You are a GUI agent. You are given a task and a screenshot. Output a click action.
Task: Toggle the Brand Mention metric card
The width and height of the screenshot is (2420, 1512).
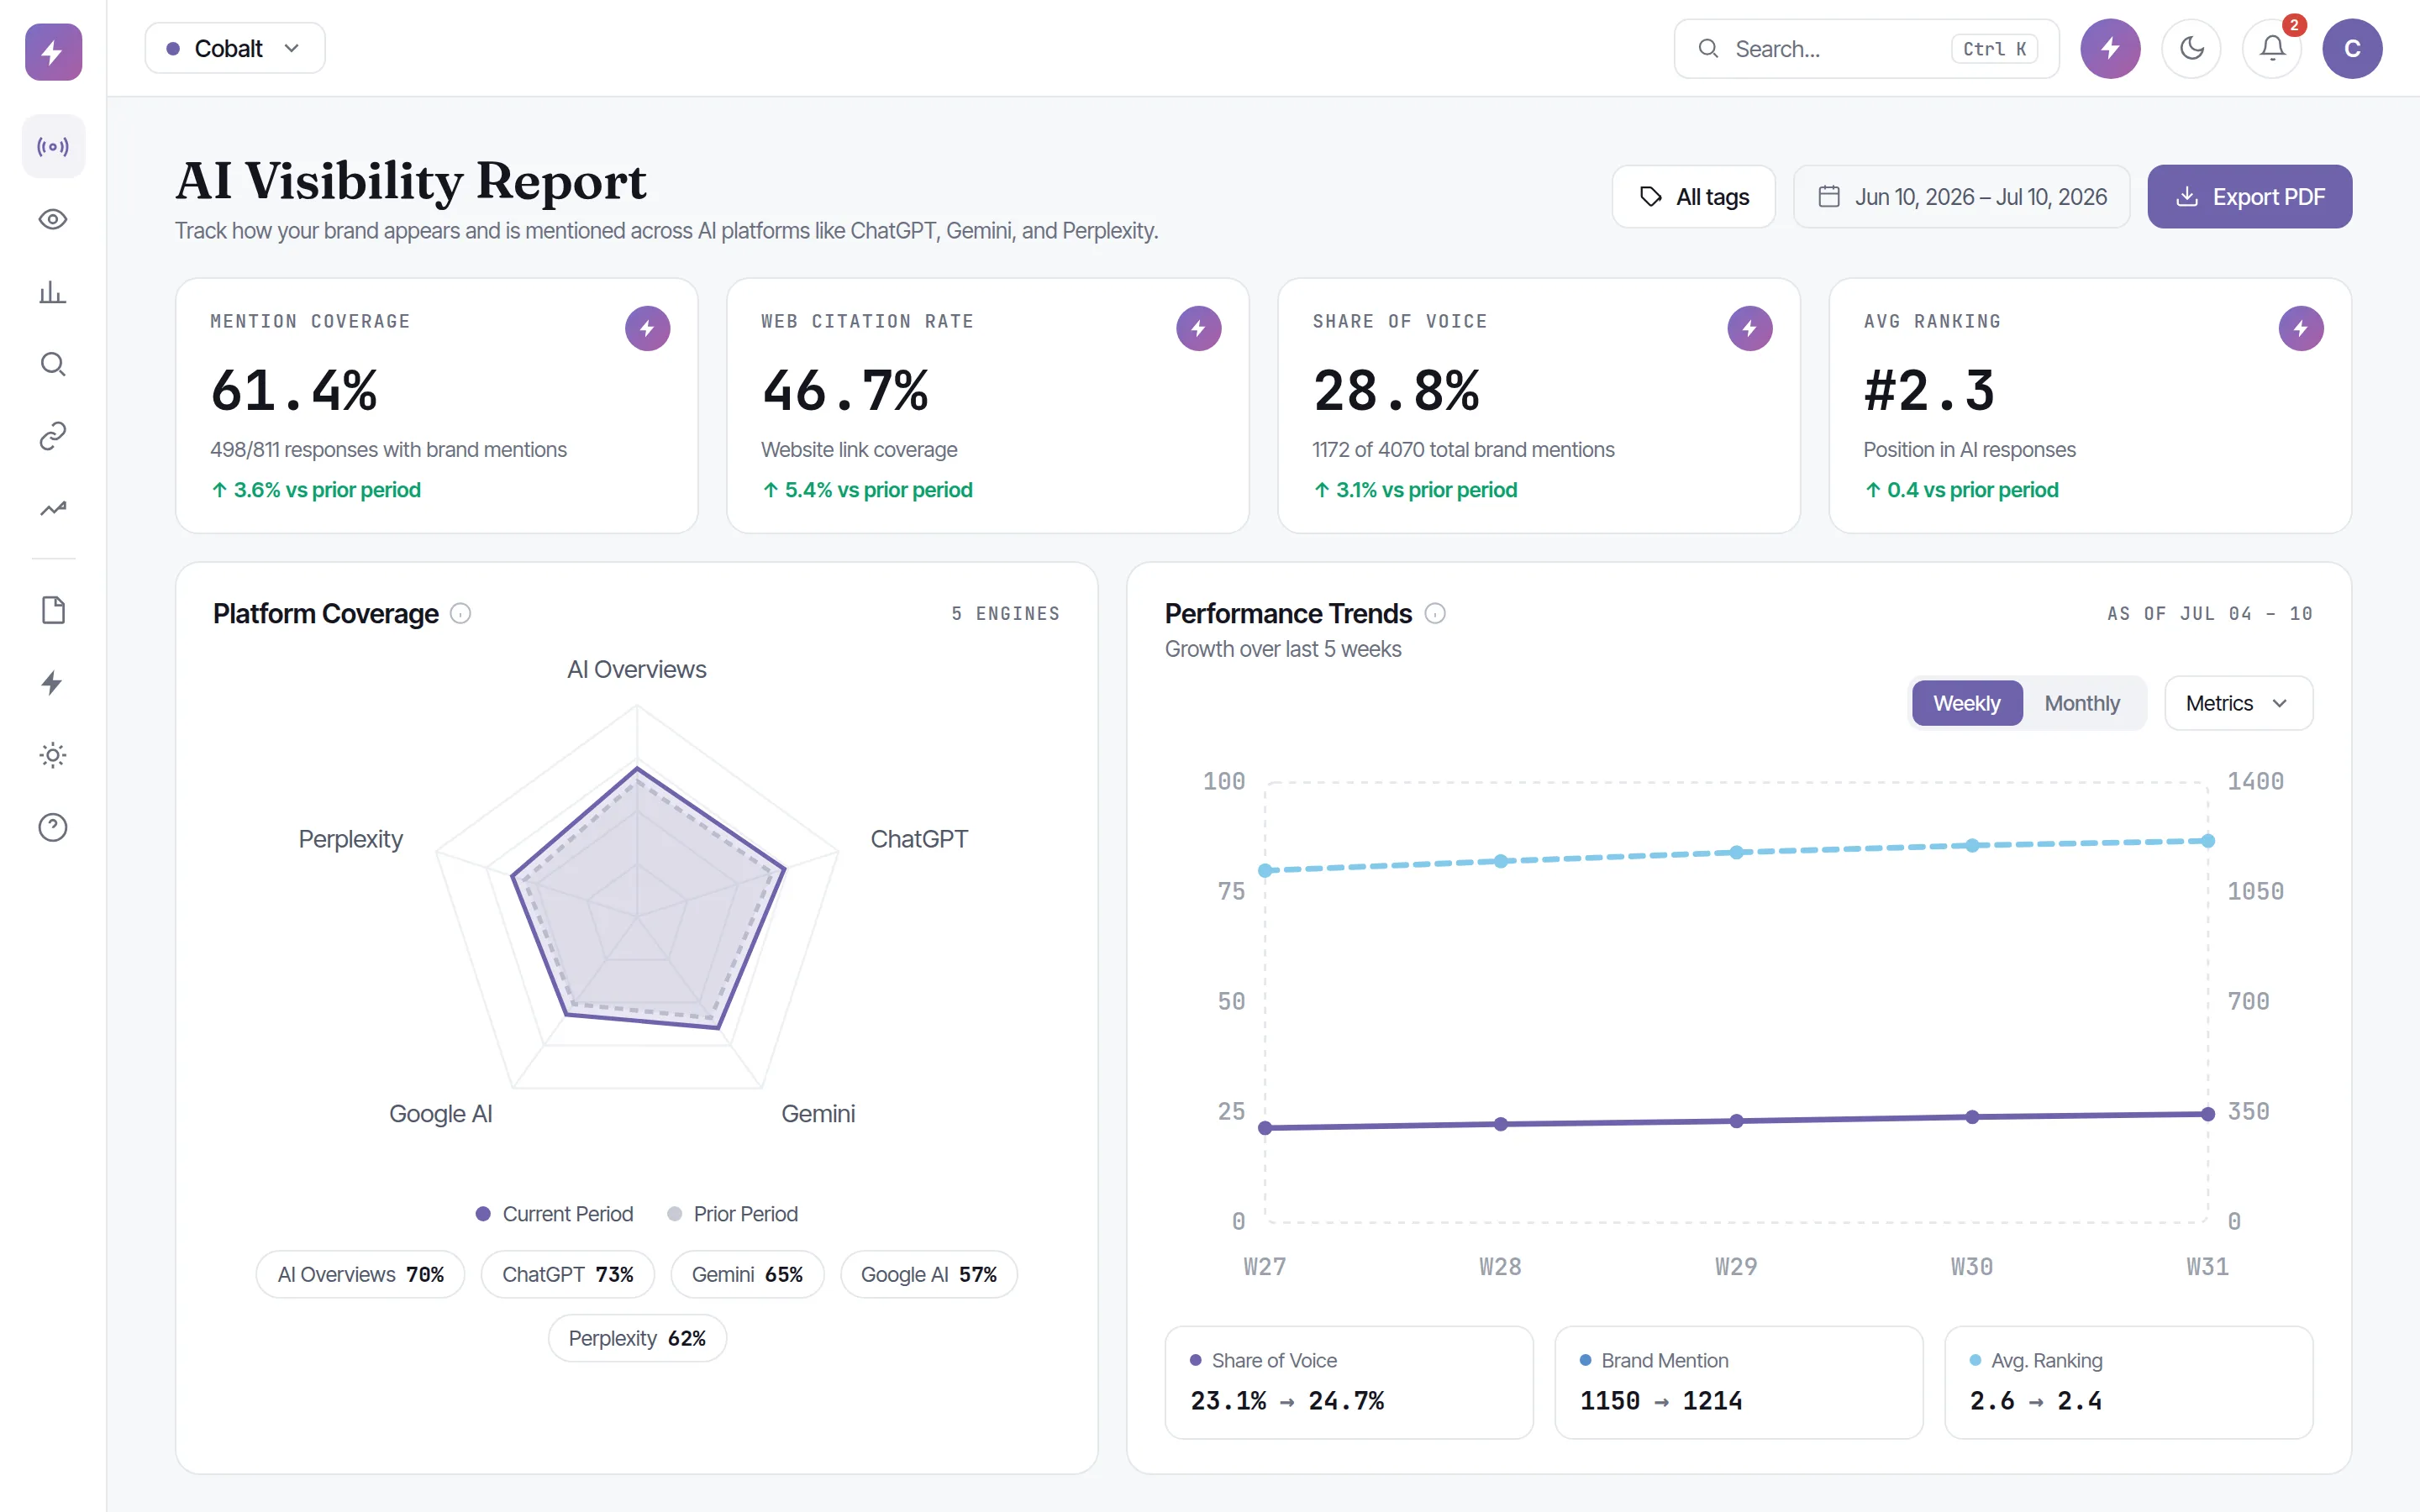pos(1738,1382)
